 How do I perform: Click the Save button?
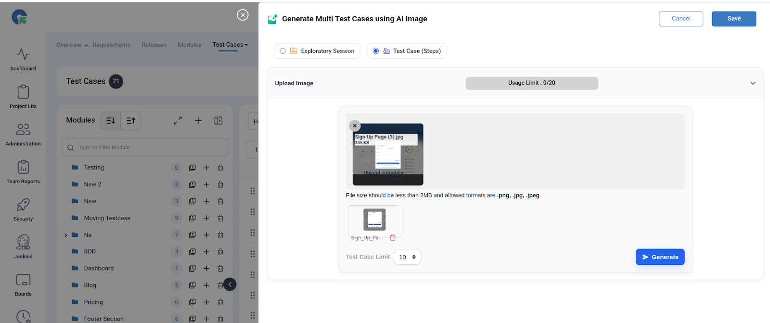734,19
